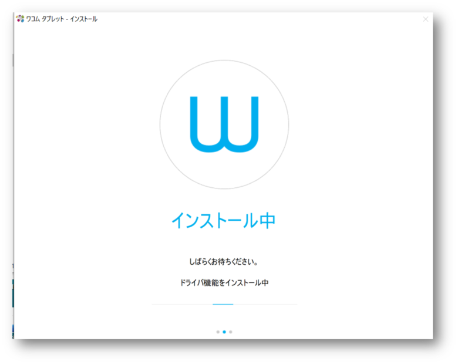Click the progress bar track right of the blue segment
This screenshot has height=364, width=458.
point(264,304)
